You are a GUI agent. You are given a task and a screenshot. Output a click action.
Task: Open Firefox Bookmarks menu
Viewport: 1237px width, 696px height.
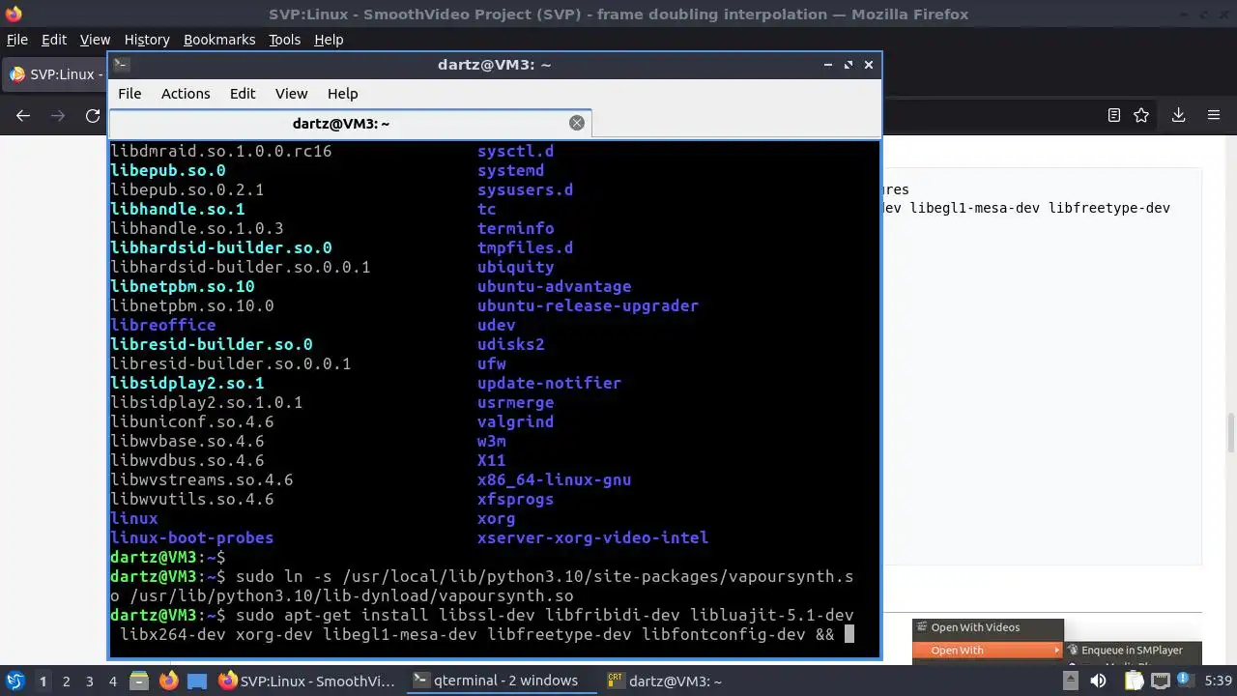pyautogui.click(x=219, y=40)
